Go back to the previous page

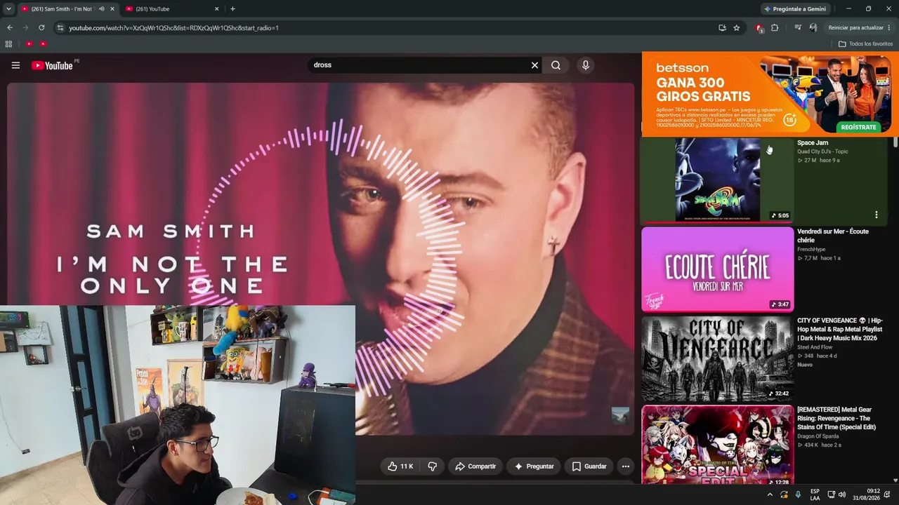click(x=10, y=28)
